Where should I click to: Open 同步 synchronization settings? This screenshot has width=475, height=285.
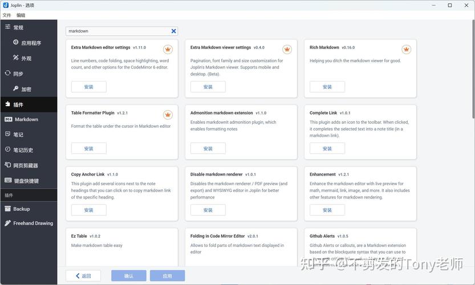click(x=29, y=74)
